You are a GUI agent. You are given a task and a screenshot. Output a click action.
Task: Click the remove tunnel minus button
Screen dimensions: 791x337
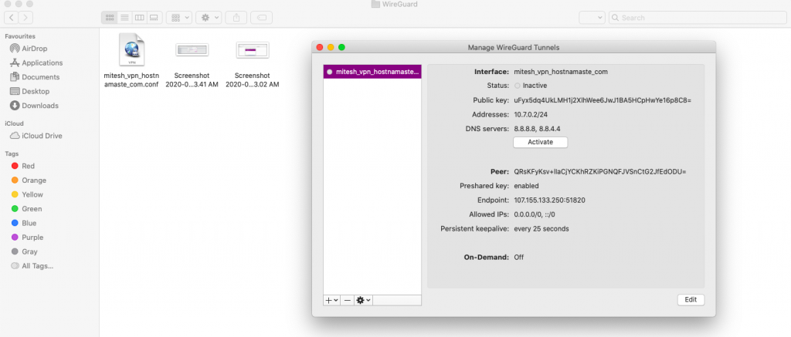coord(347,300)
